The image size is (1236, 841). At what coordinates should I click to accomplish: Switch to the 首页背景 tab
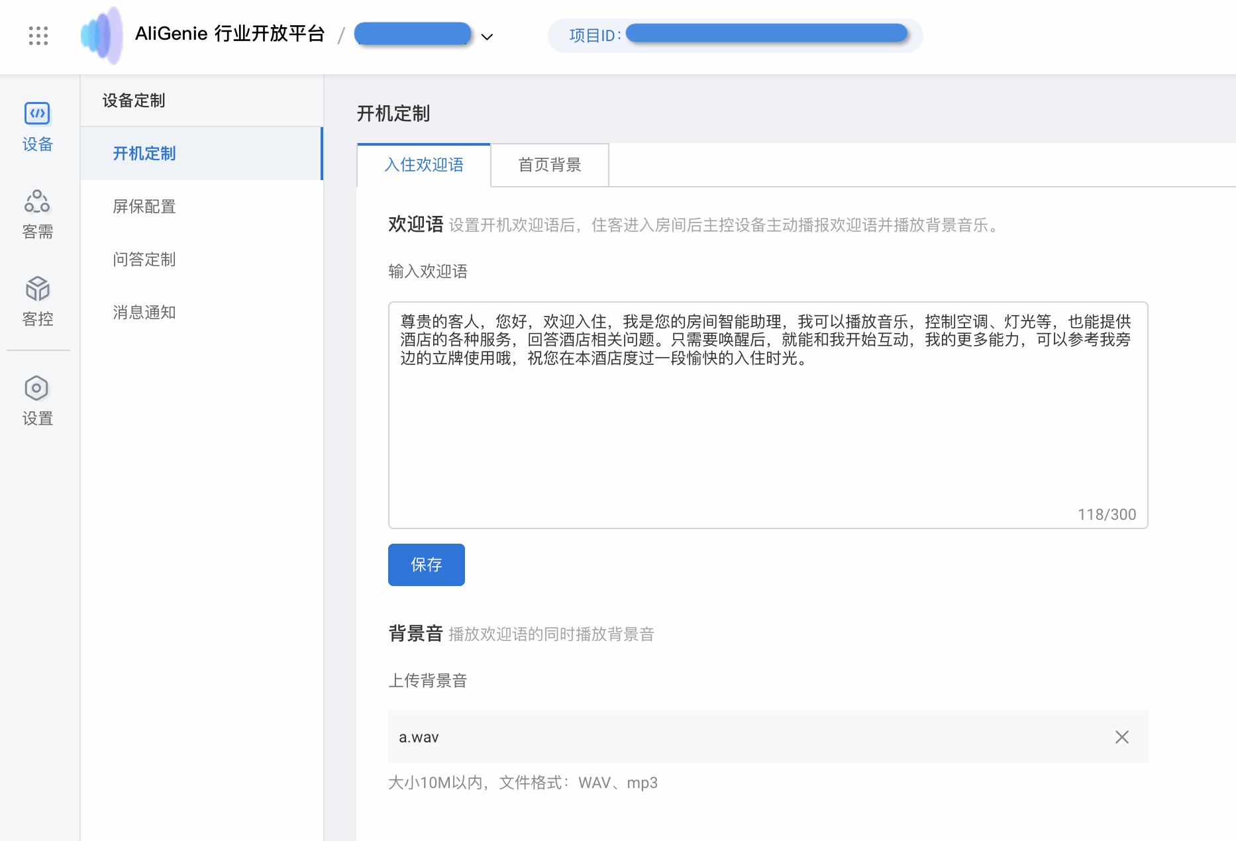(550, 165)
